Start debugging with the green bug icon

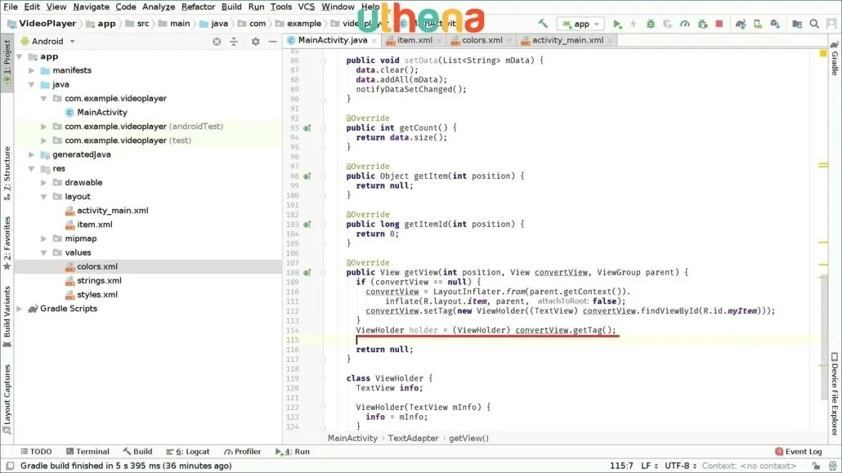tap(650, 24)
